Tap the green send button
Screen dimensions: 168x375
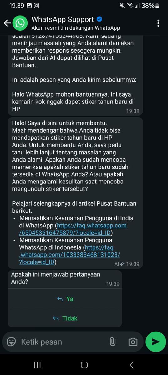coord(155,342)
